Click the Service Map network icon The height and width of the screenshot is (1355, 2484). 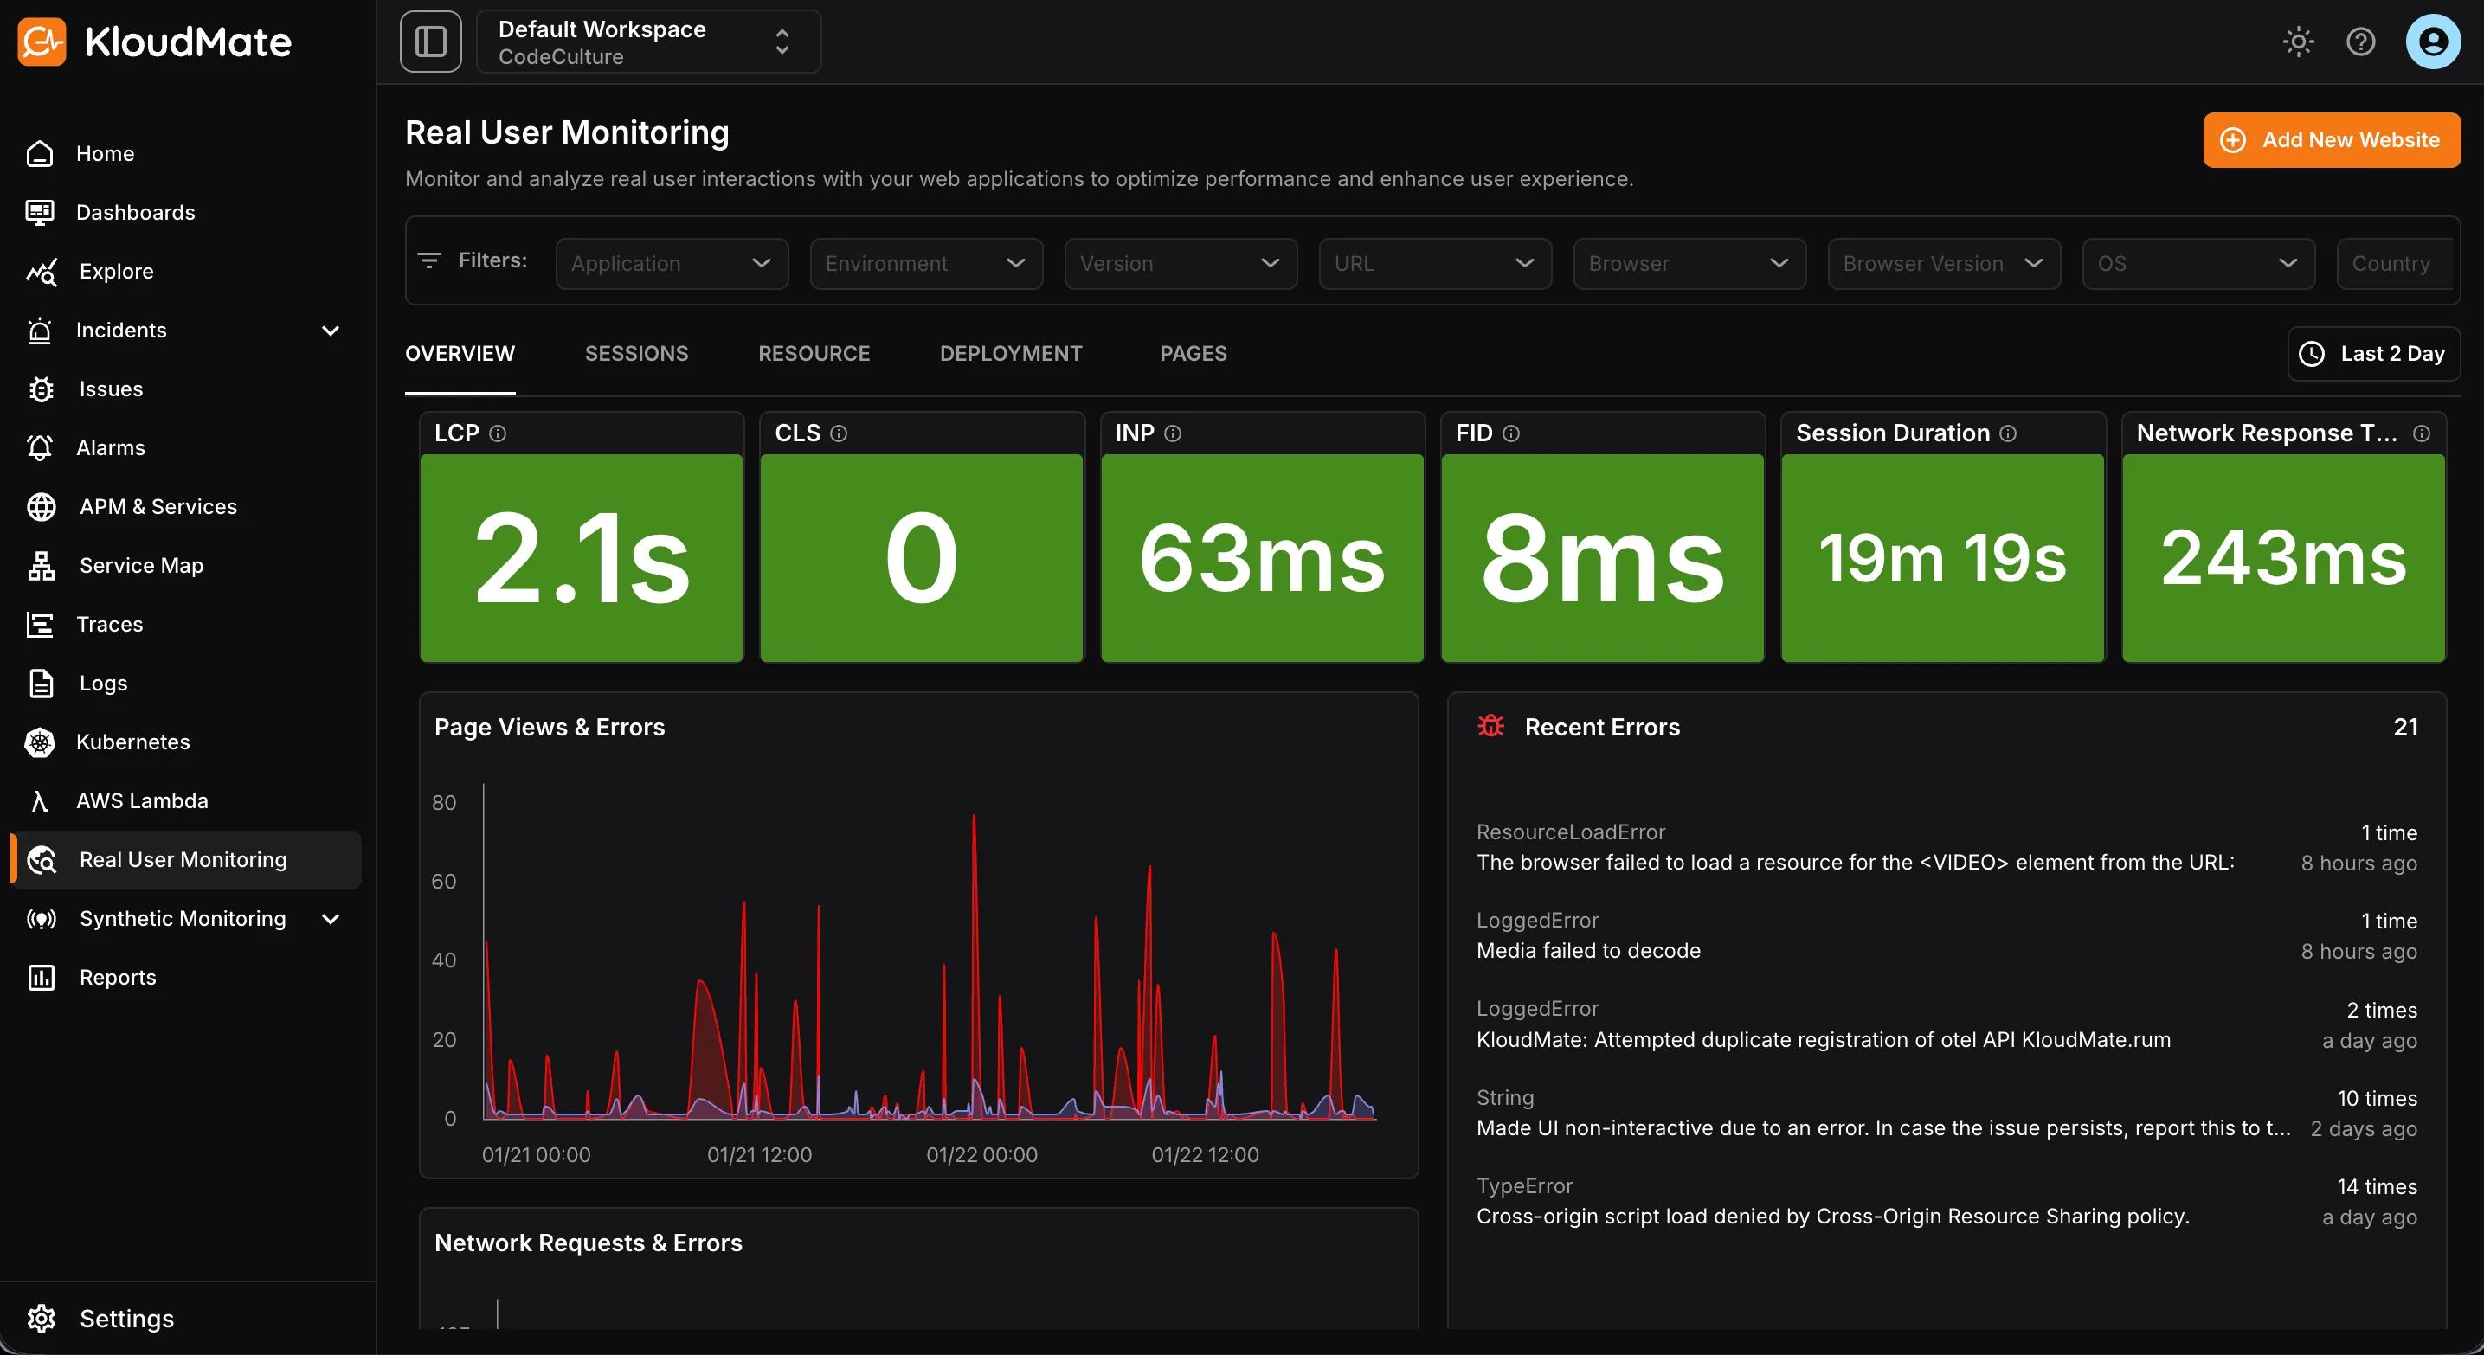click(42, 566)
